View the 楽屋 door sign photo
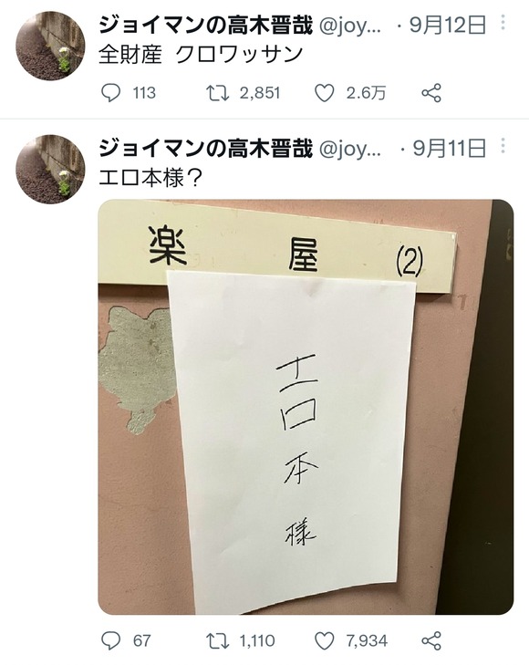 306,407
